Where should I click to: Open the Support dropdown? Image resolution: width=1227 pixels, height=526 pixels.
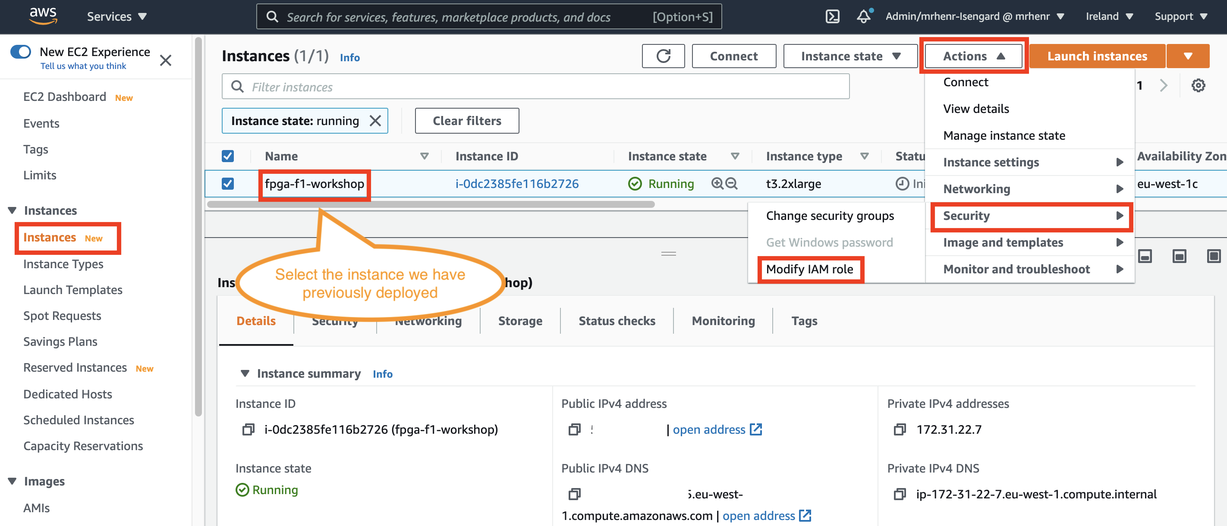pos(1181,16)
